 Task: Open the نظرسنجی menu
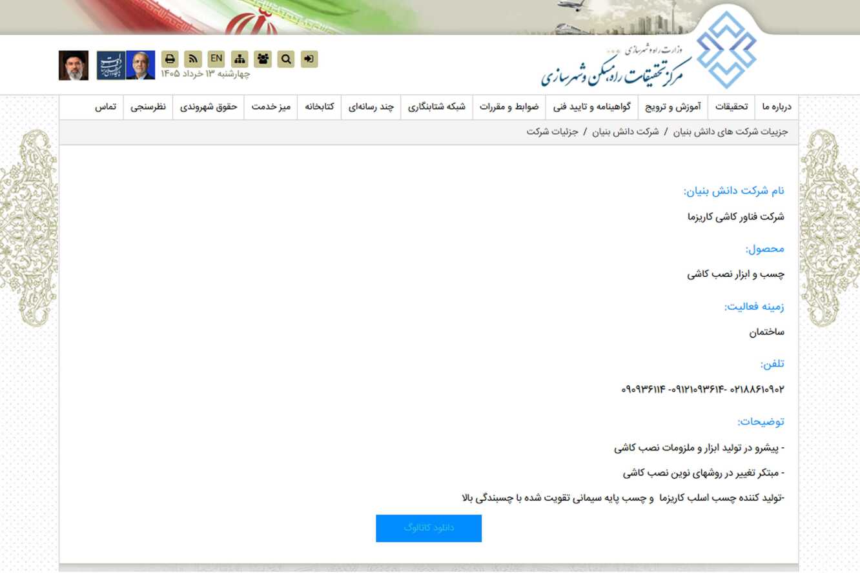tap(148, 107)
